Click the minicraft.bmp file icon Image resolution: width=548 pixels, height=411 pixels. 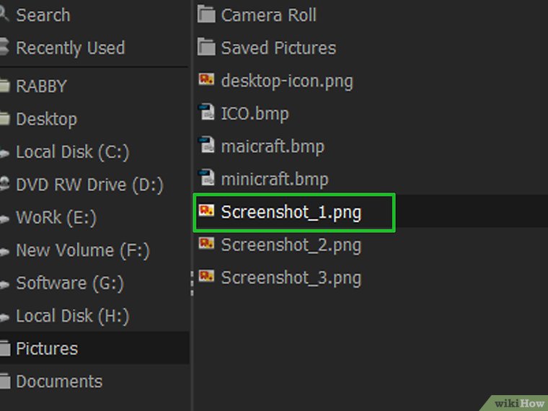207,179
